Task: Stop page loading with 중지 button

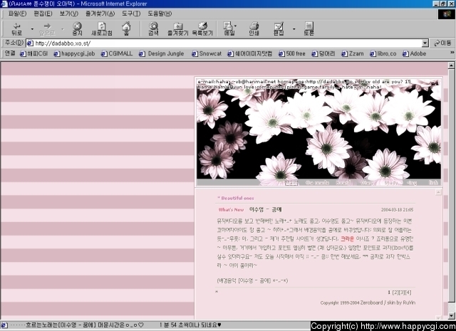Action: [77, 28]
